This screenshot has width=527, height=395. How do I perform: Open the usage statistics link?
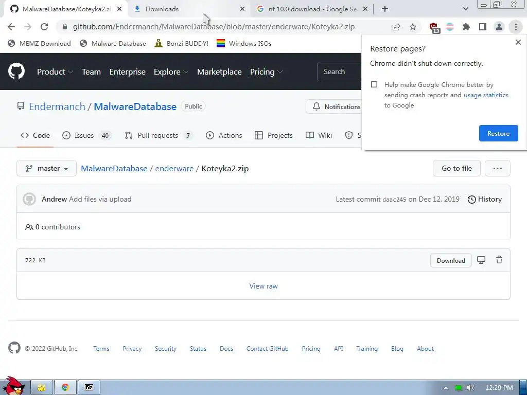pos(486,95)
